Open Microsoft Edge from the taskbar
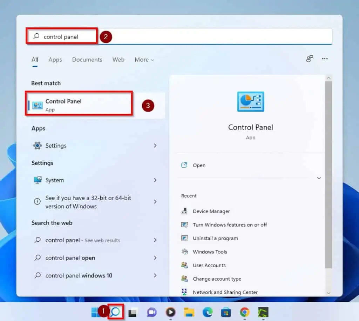 pyautogui.click(x=207, y=312)
